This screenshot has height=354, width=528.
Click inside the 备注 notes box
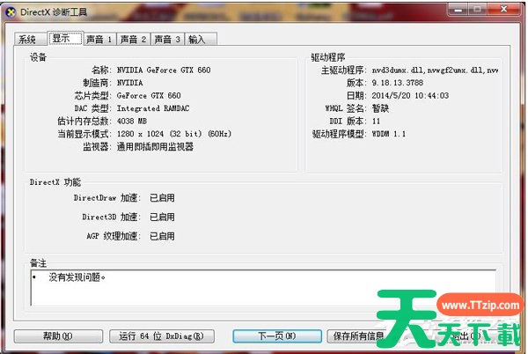pos(263,287)
